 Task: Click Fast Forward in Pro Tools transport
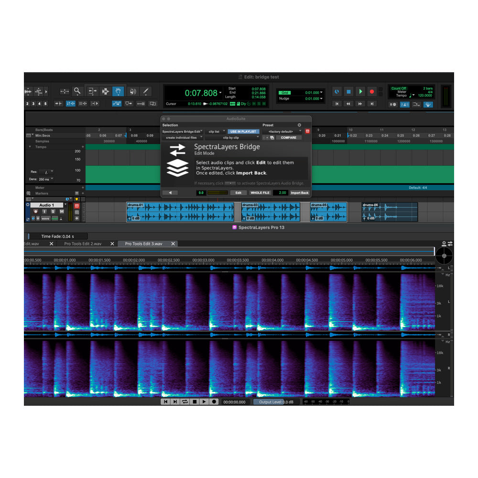click(x=360, y=104)
